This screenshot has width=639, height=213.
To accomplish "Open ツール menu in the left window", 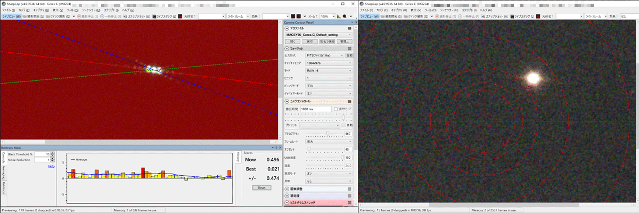I will [73, 10].
